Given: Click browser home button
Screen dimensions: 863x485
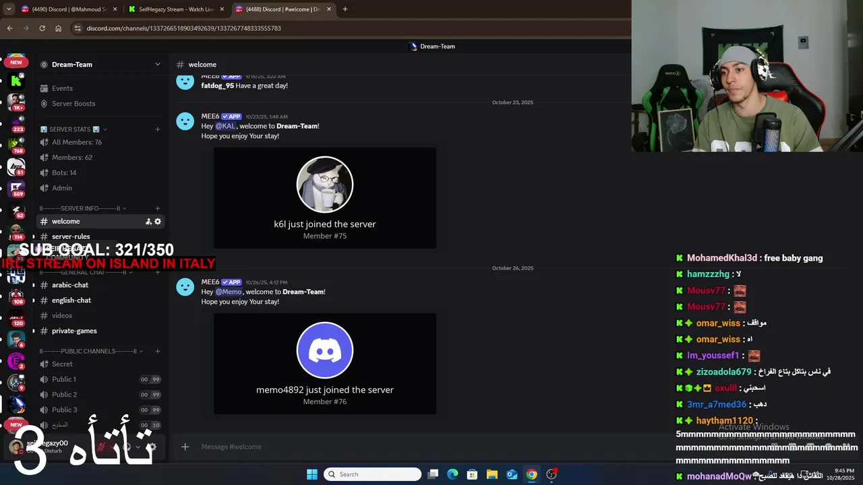Looking at the screenshot, I should [58, 28].
